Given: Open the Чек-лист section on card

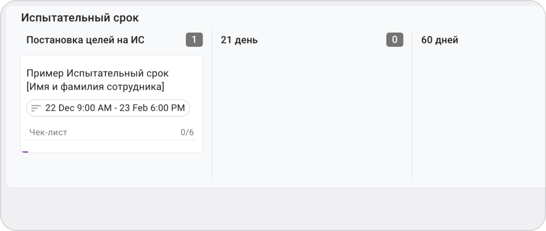Looking at the screenshot, I should (x=48, y=132).
